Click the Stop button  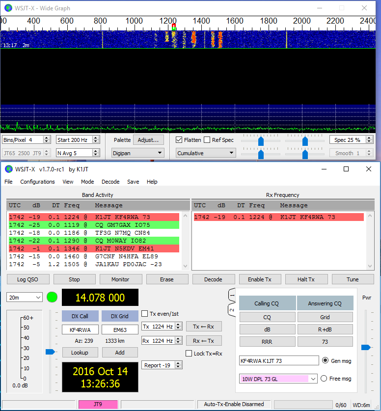click(x=75, y=279)
